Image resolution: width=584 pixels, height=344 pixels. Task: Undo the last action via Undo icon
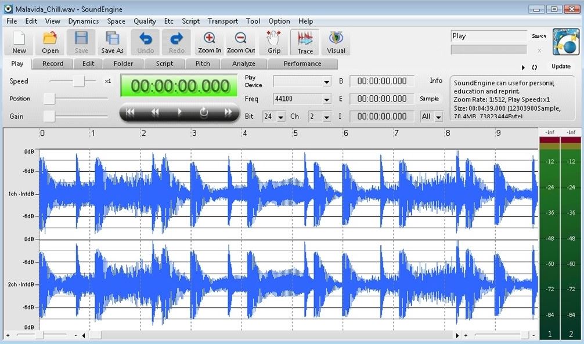click(145, 42)
